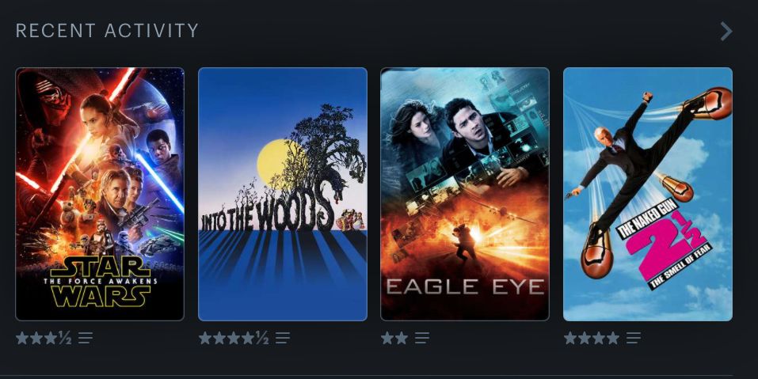Image resolution: width=758 pixels, height=379 pixels.
Task: Click the yellow Star Wars logo on poster
Action: pyautogui.click(x=100, y=282)
